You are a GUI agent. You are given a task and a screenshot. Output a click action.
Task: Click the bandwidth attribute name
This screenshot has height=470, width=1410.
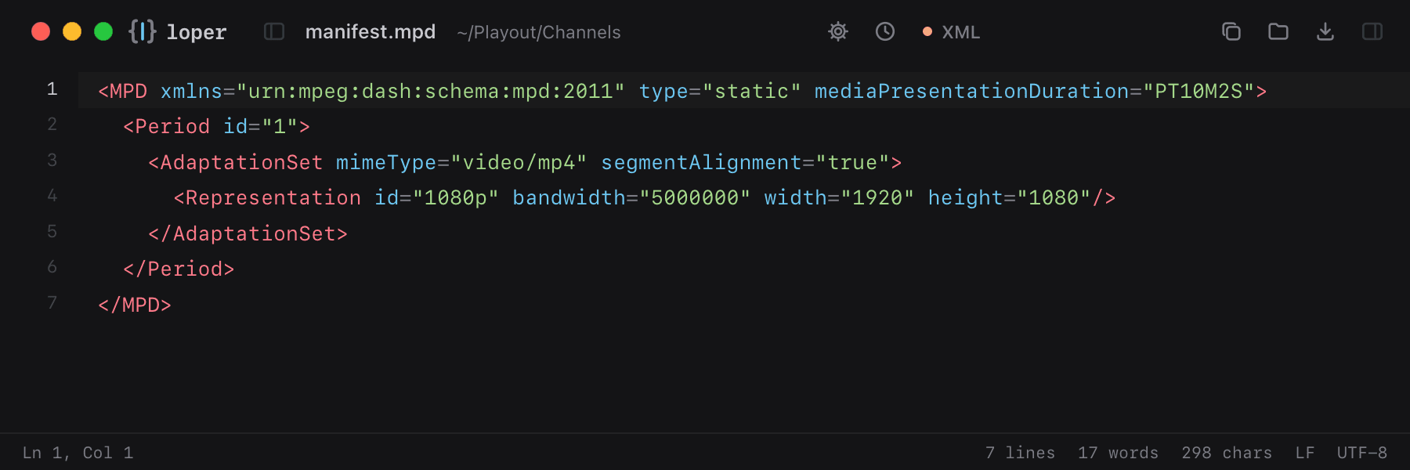point(569,198)
